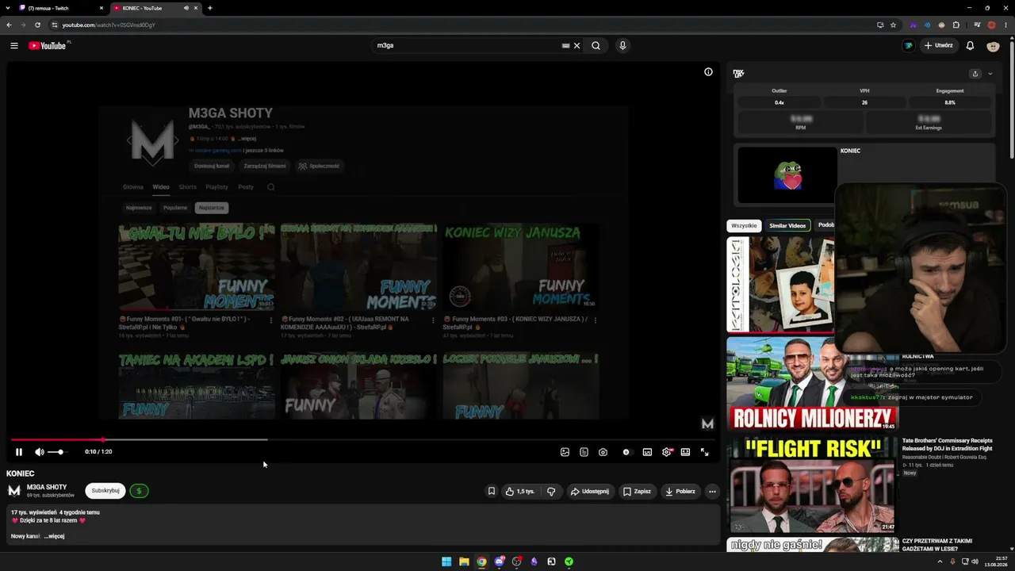The width and height of the screenshot is (1015, 571).
Task: Open Discord from the taskbar
Action: click(x=499, y=561)
